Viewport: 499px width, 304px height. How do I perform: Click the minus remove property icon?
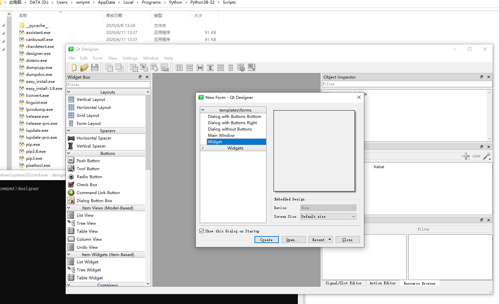(x=476, y=156)
